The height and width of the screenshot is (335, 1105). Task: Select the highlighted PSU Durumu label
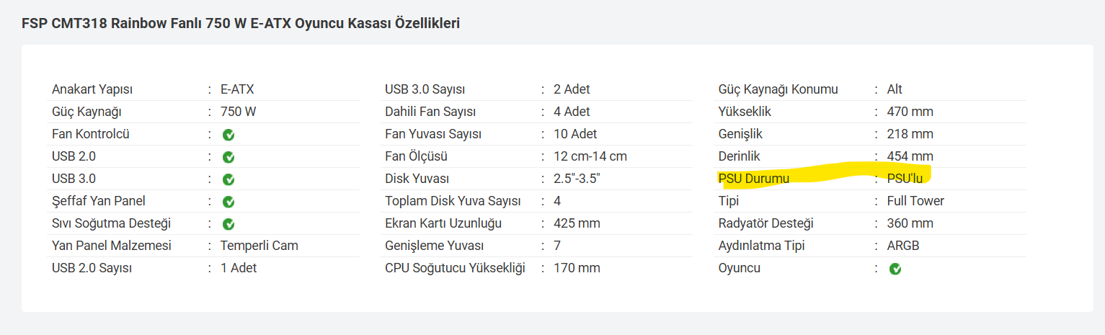pos(753,179)
